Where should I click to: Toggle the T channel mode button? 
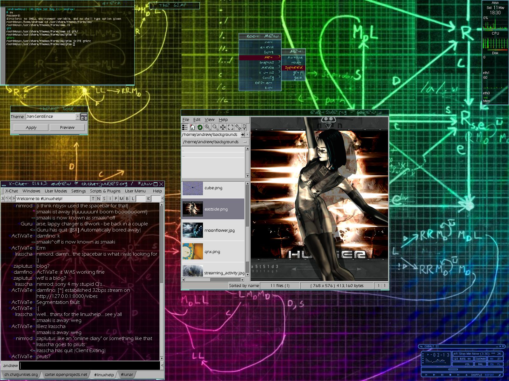[x=93, y=199]
